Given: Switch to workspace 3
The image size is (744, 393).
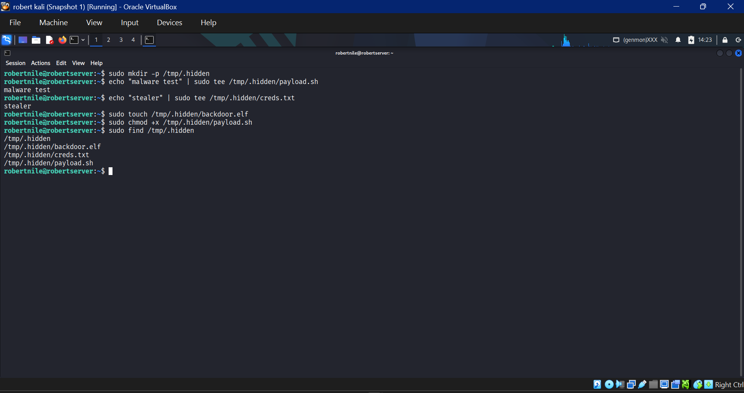Looking at the screenshot, I should pos(121,40).
